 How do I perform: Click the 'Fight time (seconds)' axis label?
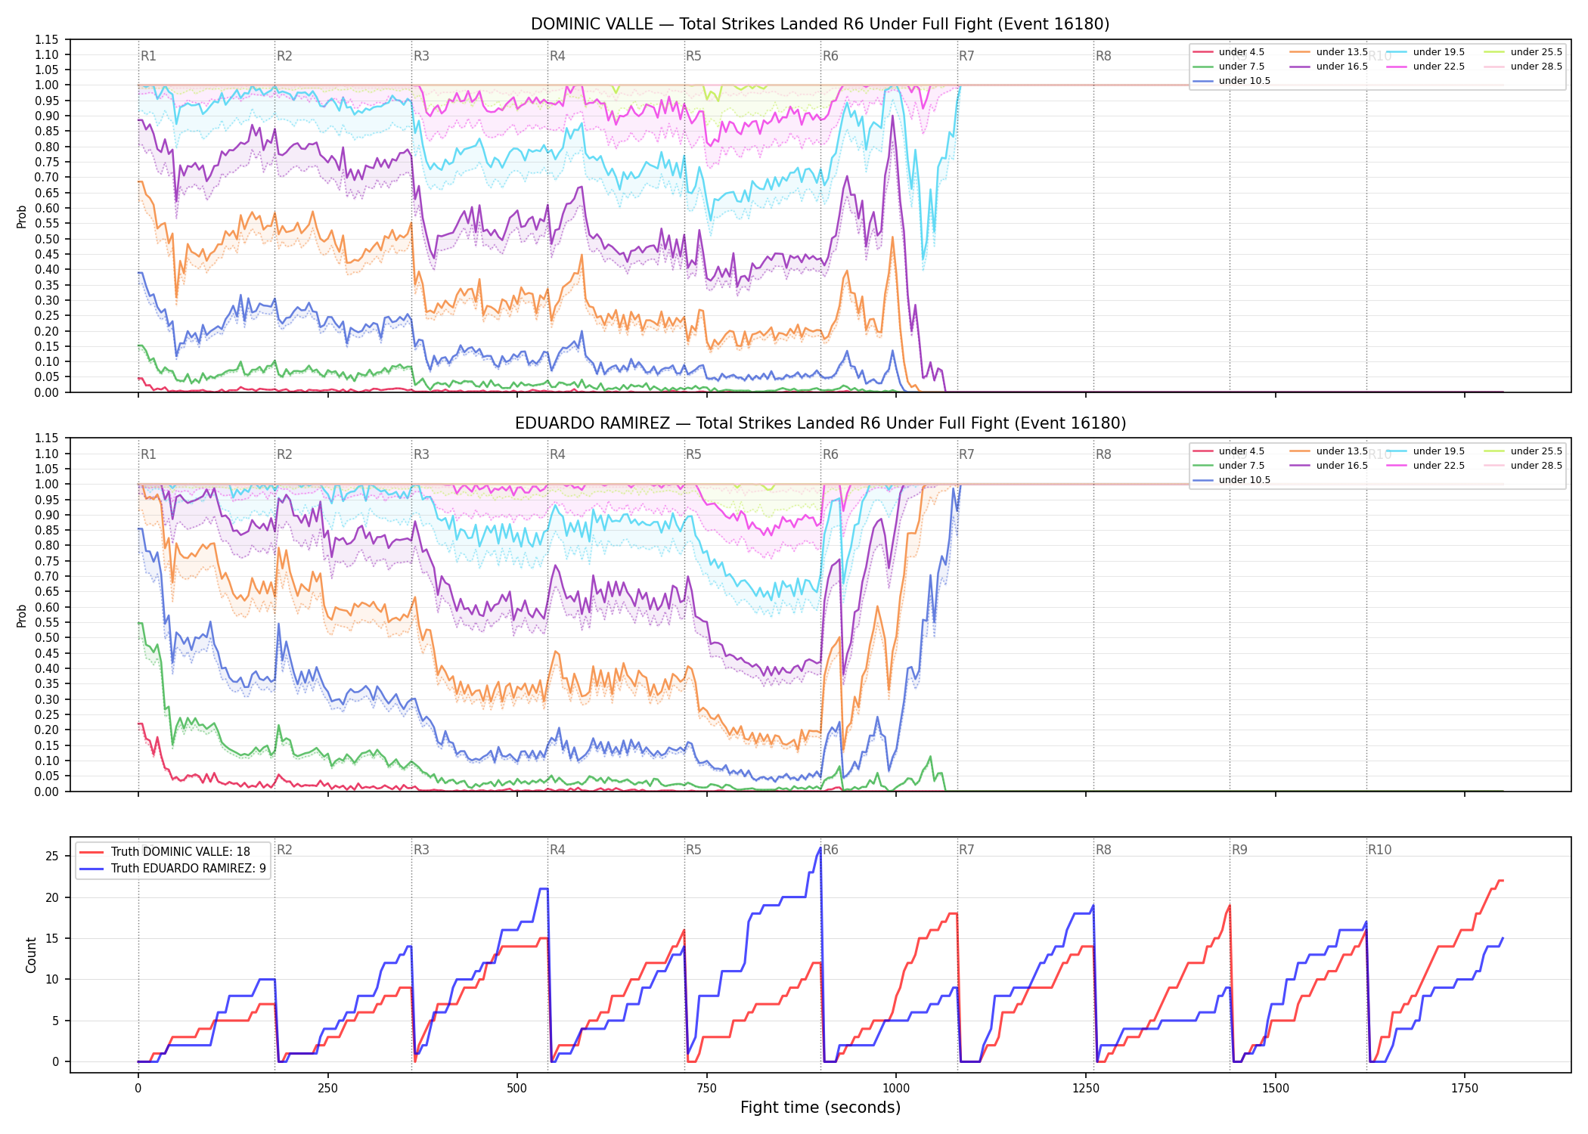[820, 1108]
